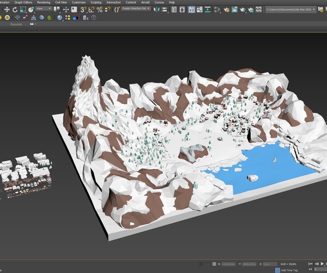Open the Graph Editors menu
Viewport: 327px width, 273px height.
tap(23, 3)
